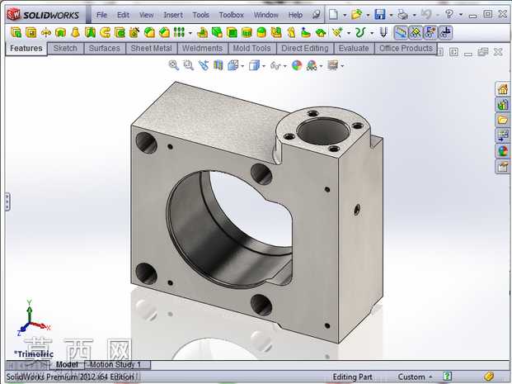Expand the Curves dropdown arrow
This screenshot has width=512, height=384.
[x=371, y=33]
